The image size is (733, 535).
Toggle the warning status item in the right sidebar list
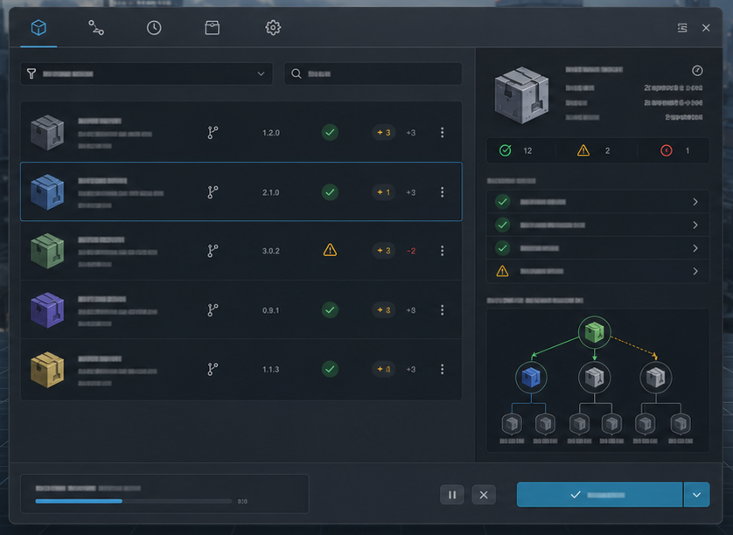597,271
